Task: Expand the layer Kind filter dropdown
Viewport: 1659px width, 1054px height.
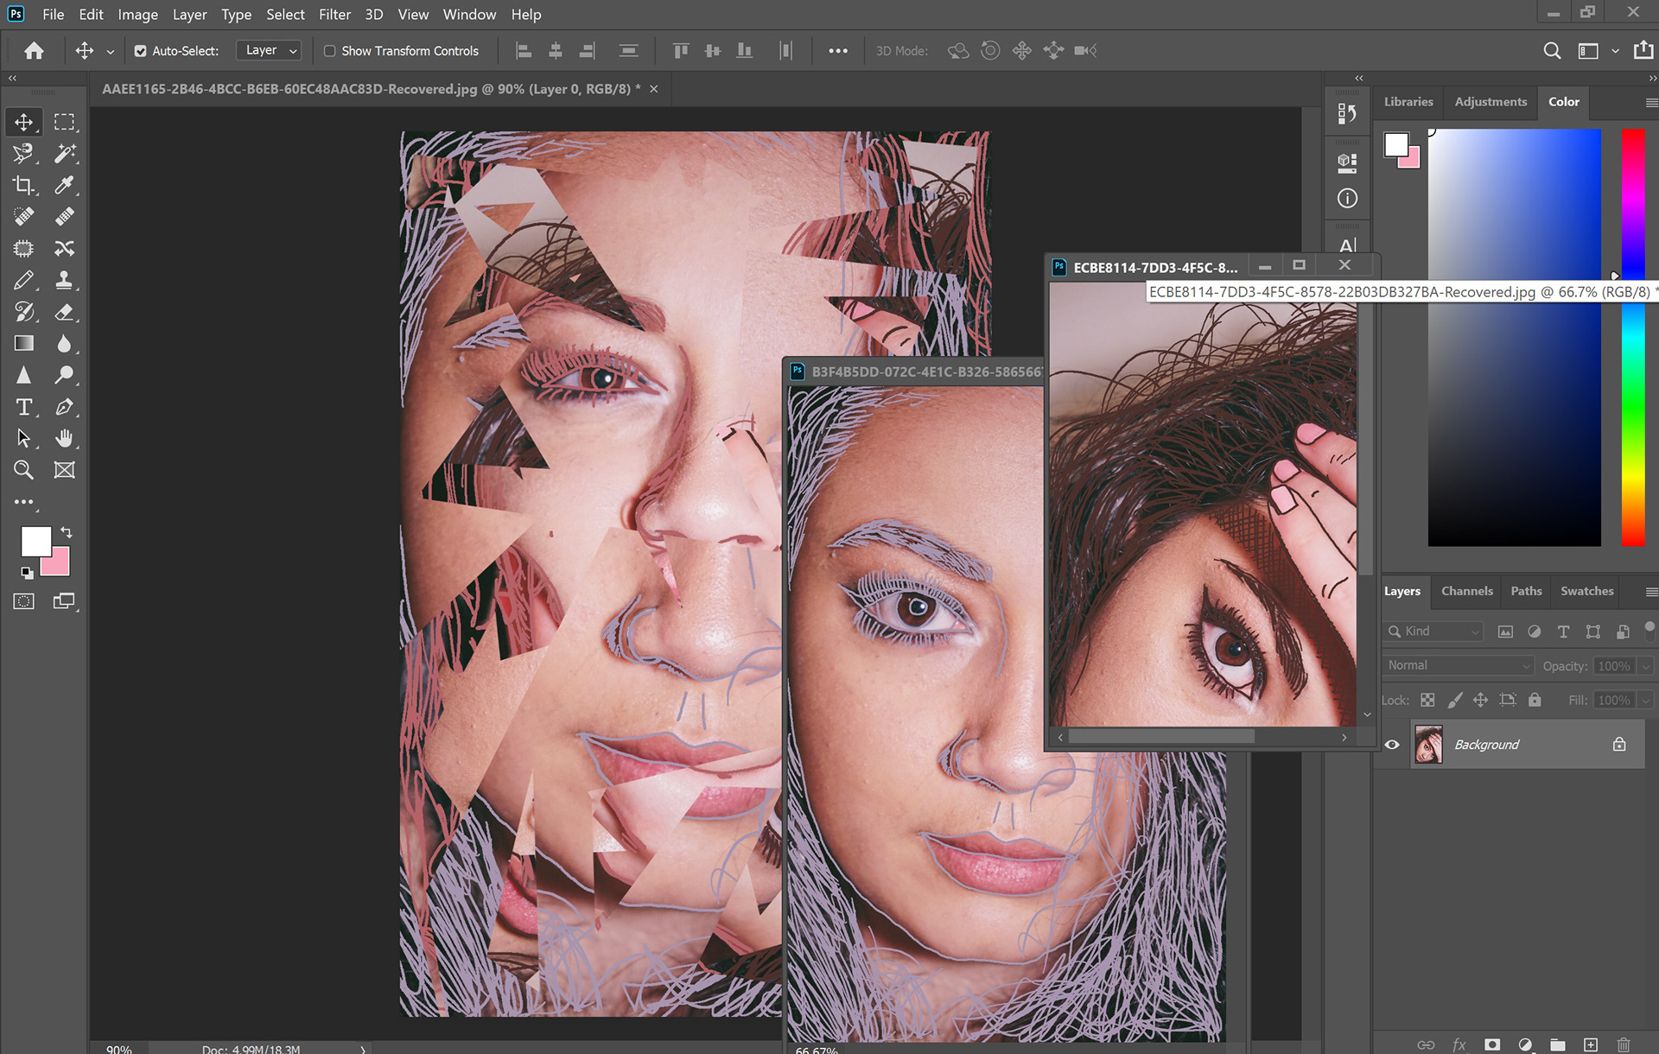Action: coord(1434,632)
